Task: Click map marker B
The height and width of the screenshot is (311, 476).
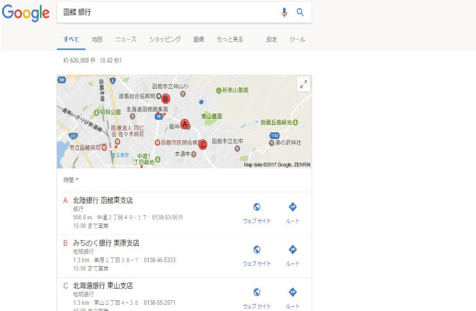Action: (165, 98)
